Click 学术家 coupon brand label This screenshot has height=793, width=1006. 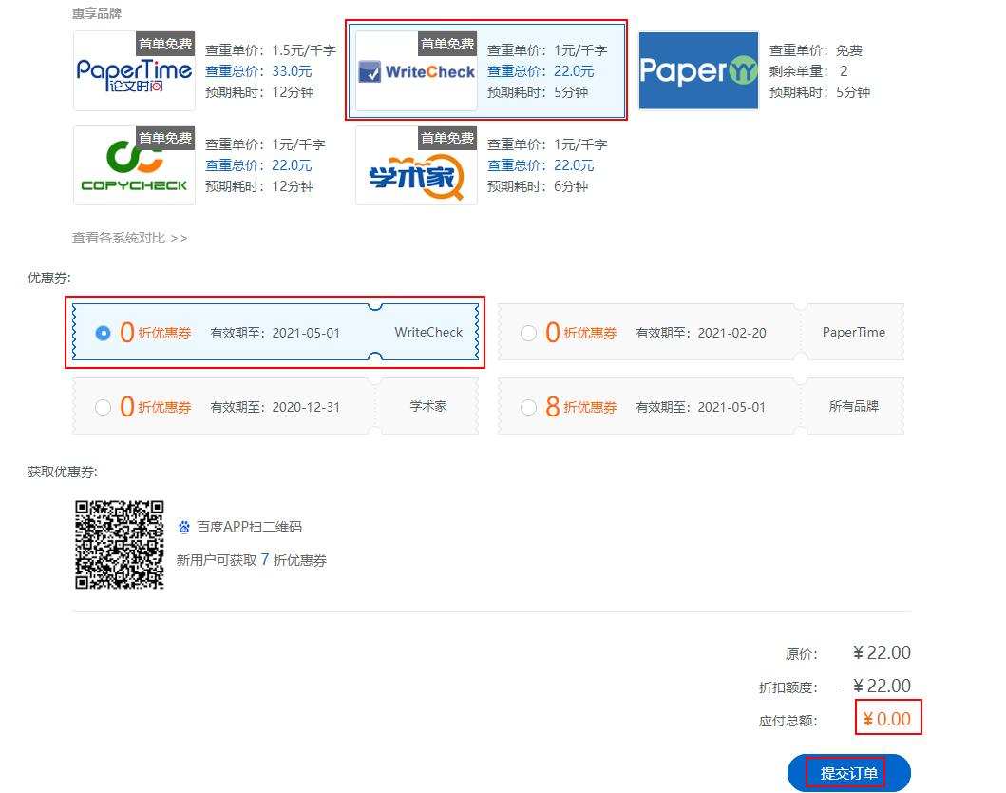(x=428, y=406)
